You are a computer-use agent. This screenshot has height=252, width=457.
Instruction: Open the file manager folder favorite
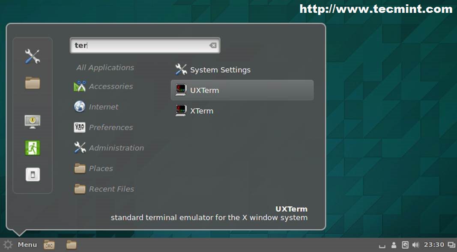click(x=33, y=83)
